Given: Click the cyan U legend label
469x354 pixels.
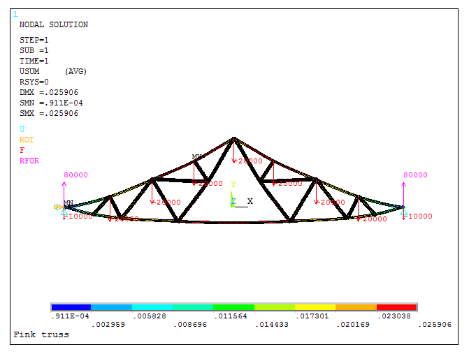Looking at the screenshot, I should click(22, 129).
